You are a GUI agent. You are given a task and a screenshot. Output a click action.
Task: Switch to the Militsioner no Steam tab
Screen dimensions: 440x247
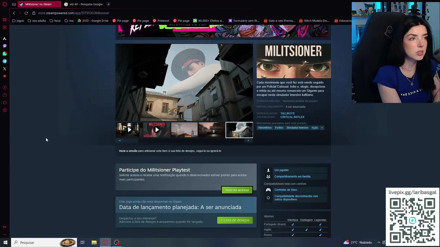pyautogui.click(x=39, y=4)
